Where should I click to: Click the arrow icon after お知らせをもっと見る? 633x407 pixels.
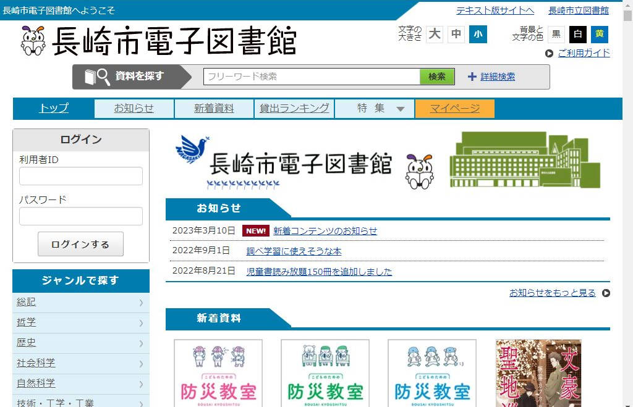[606, 293]
